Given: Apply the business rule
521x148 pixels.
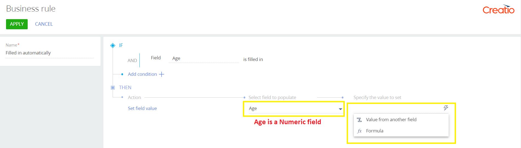Looking at the screenshot, I should click(x=17, y=24).
